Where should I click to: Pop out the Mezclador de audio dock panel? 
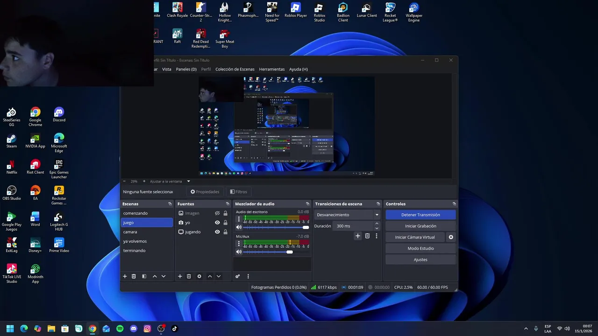[x=307, y=204]
